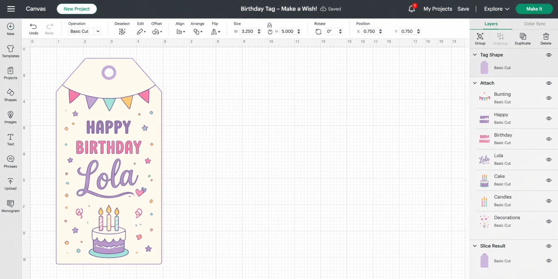Hide the Bunting layer
This screenshot has width=558, height=279.
pyautogui.click(x=549, y=98)
